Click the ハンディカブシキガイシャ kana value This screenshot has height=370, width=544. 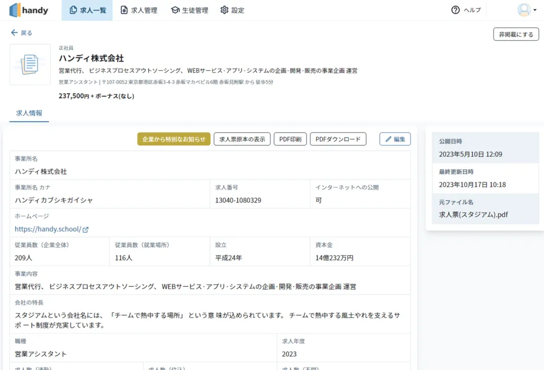54,200
